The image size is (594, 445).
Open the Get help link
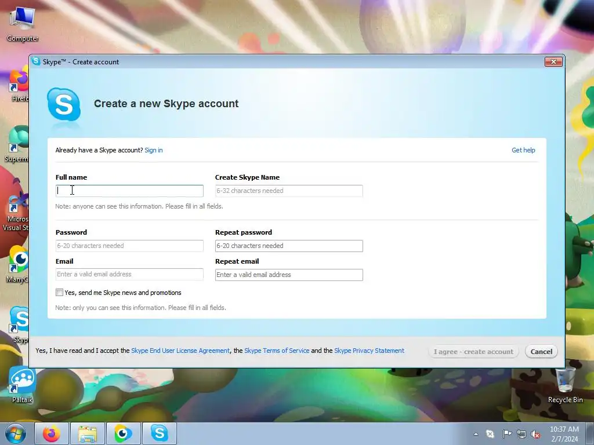[523, 150]
